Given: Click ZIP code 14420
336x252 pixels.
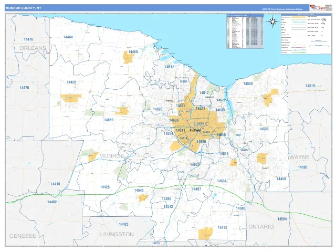Looking at the screenshot, I should pos(71,82).
